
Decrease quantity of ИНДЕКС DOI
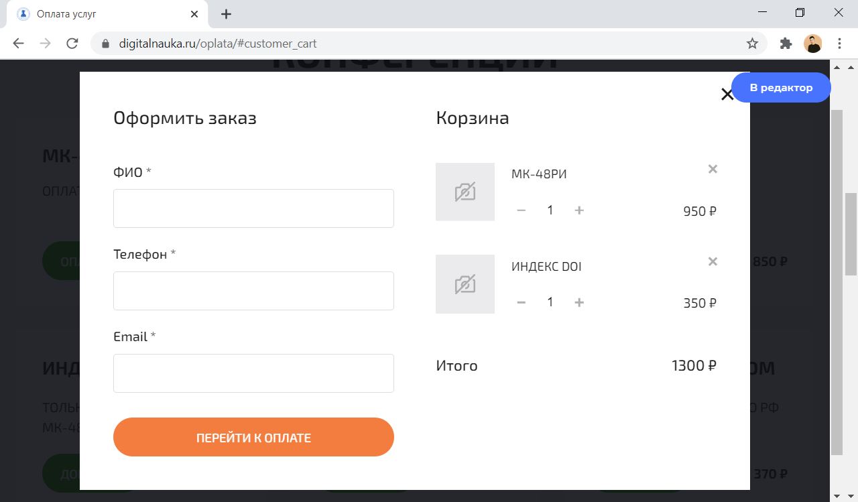tap(521, 302)
